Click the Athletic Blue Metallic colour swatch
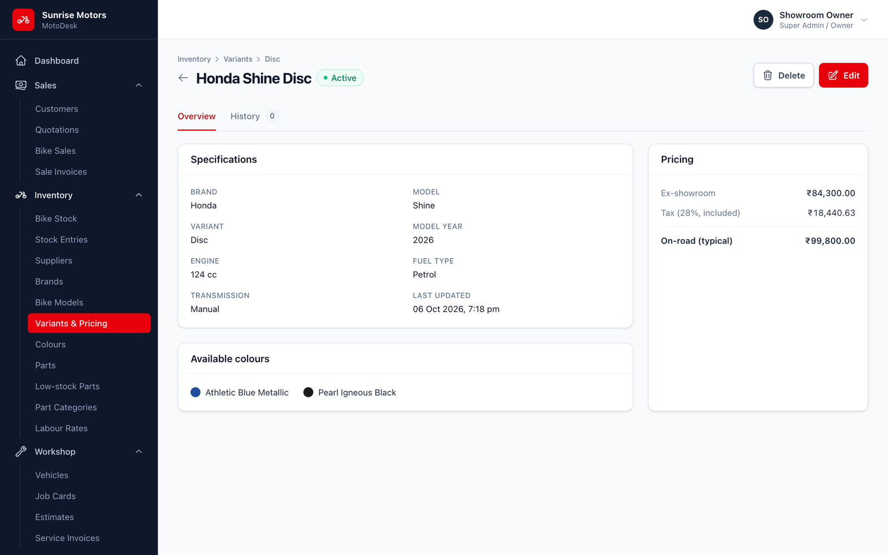 click(195, 392)
